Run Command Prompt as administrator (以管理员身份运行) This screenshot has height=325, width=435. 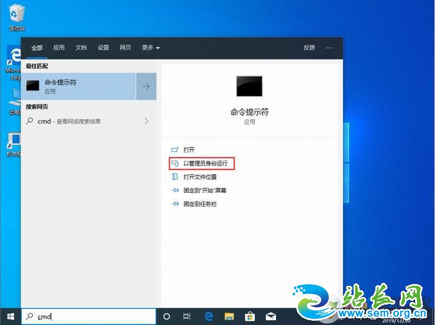(x=205, y=164)
